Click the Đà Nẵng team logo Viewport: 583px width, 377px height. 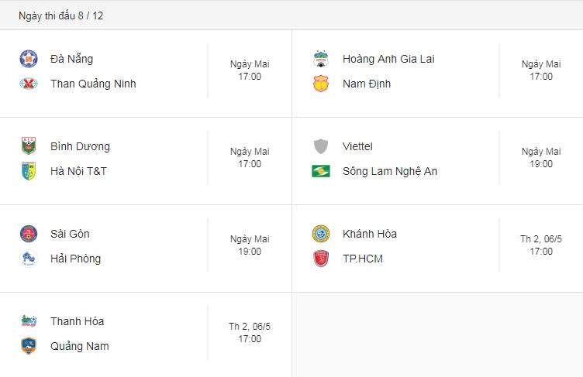click(x=29, y=59)
